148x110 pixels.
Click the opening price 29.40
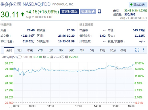point(31,30)
